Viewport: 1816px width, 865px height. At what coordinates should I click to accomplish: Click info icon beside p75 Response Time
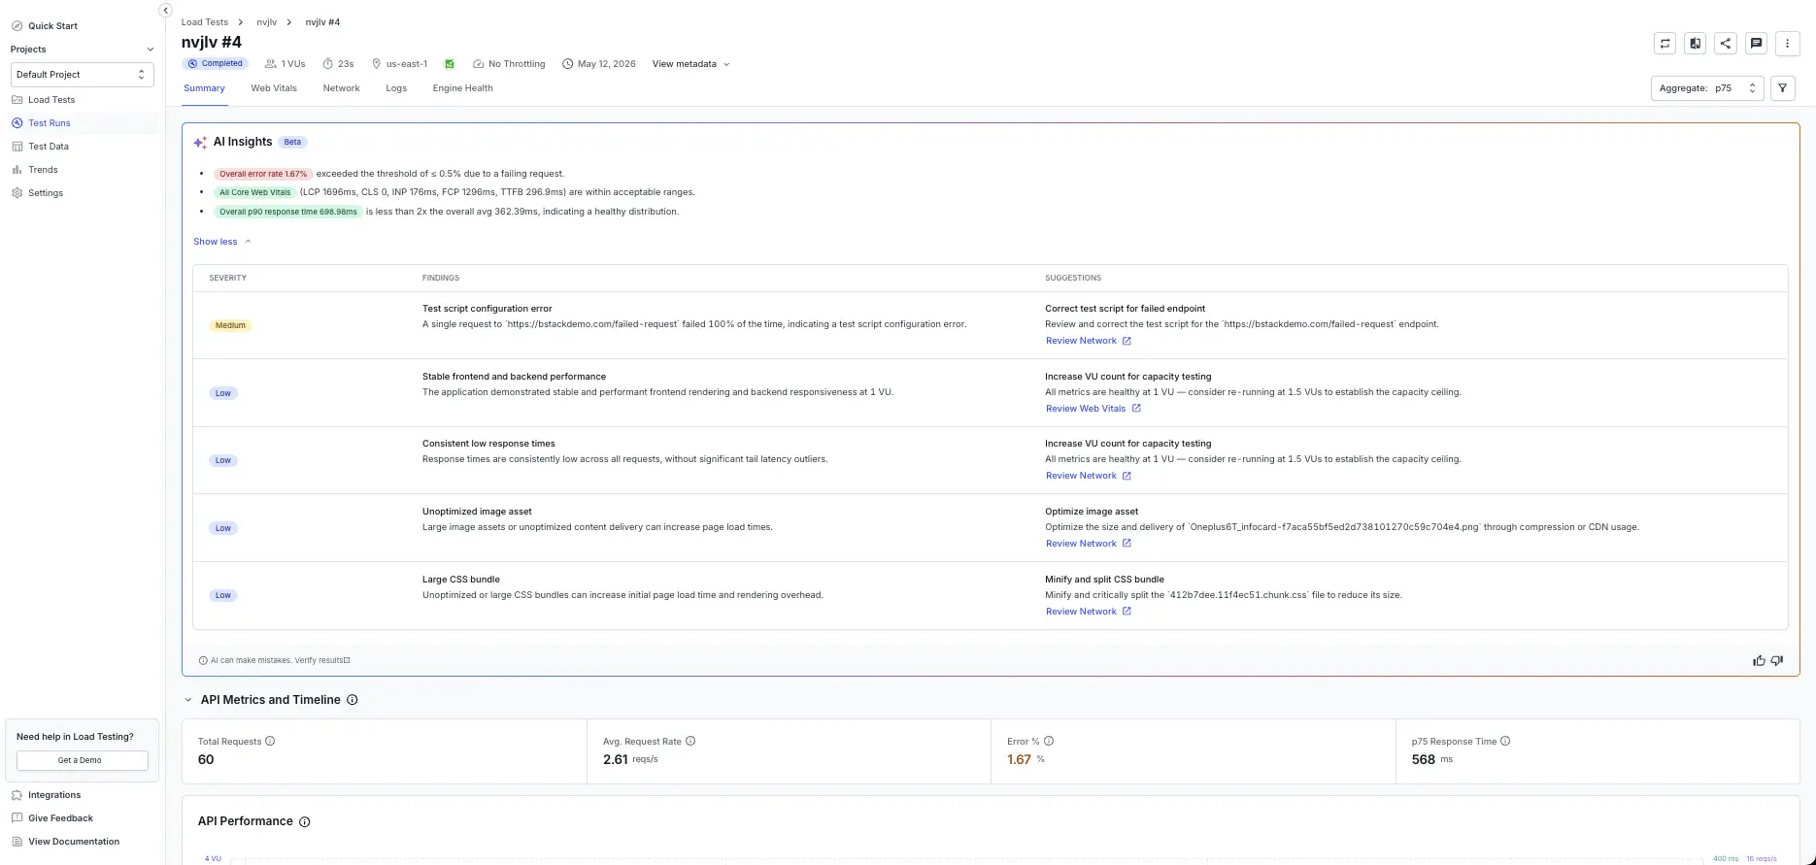click(x=1505, y=741)
